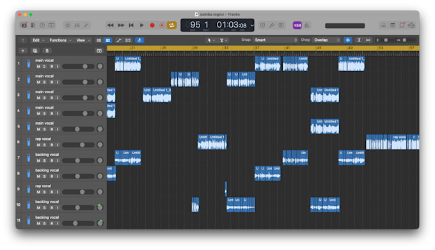The height and width of the screenshot is (250, 435).
Task: Toggle the blue Catch Playhead button
Action: tap(139, 40)
